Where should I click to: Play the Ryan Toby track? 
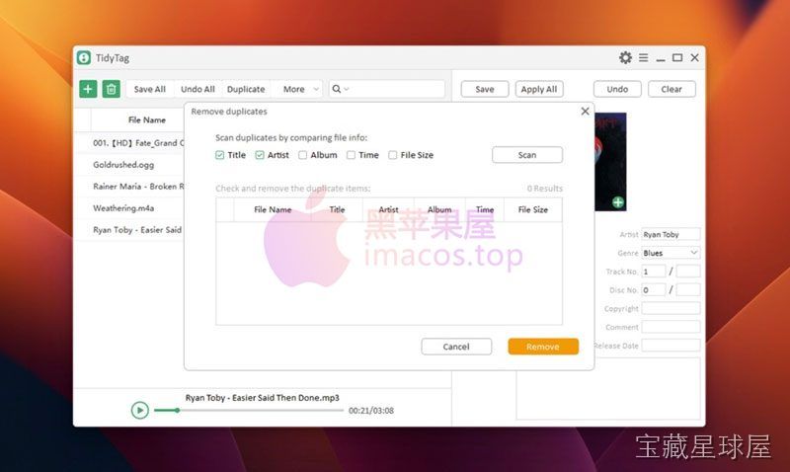139,410
